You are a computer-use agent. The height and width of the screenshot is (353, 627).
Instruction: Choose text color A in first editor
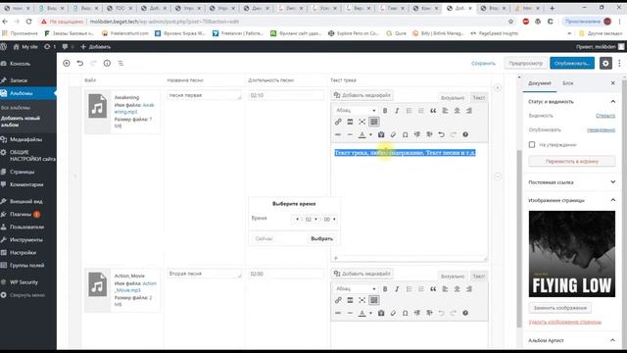[362, 134]
